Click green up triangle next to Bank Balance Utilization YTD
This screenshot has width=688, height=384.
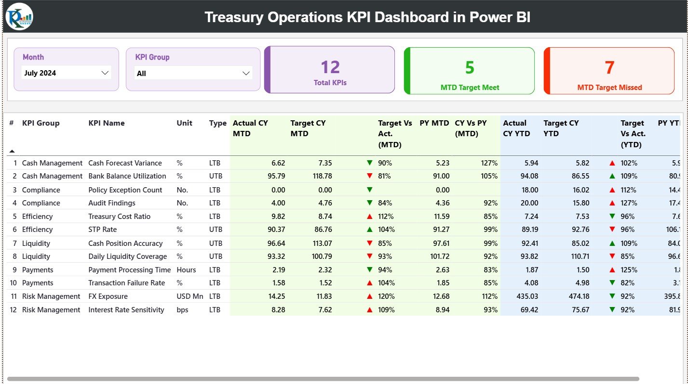[611, 176]
